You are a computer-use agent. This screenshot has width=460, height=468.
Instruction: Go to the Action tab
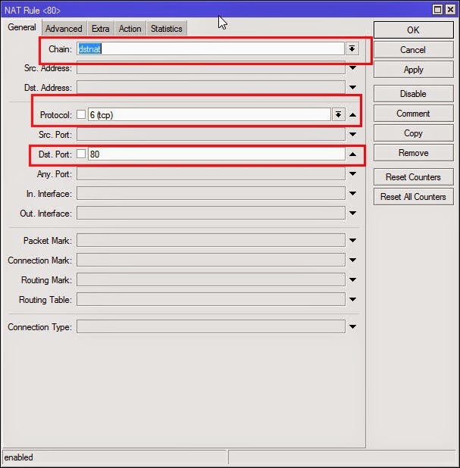[130, 29]
